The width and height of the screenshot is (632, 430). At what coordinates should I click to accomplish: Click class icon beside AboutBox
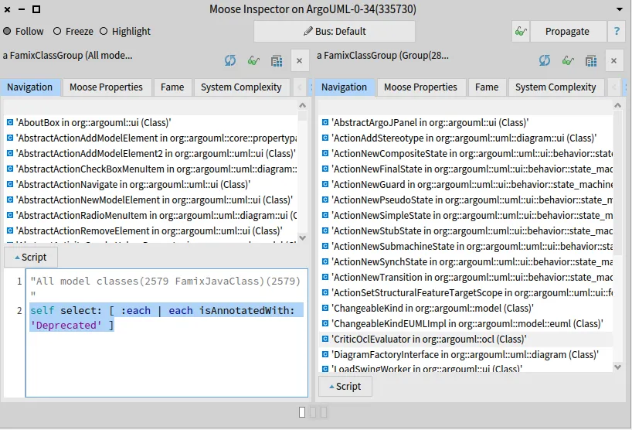10,122
